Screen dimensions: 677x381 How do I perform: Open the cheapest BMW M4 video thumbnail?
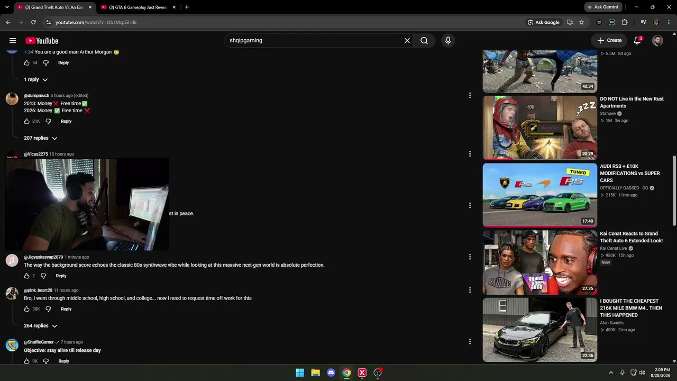(539, 330)
